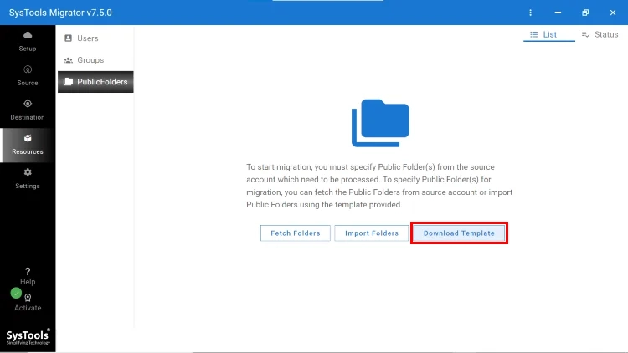This screenshot has height=353, width=628.
Task: Click the Import Folders button
Action: point(372,233)
